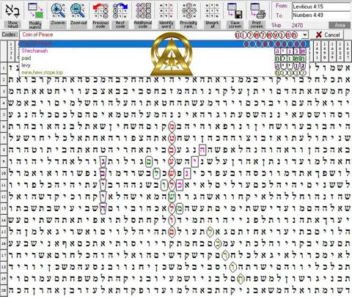Click the Cancel button with red X
Viewport: 352px width, 297px height.
tap(327, 34)
